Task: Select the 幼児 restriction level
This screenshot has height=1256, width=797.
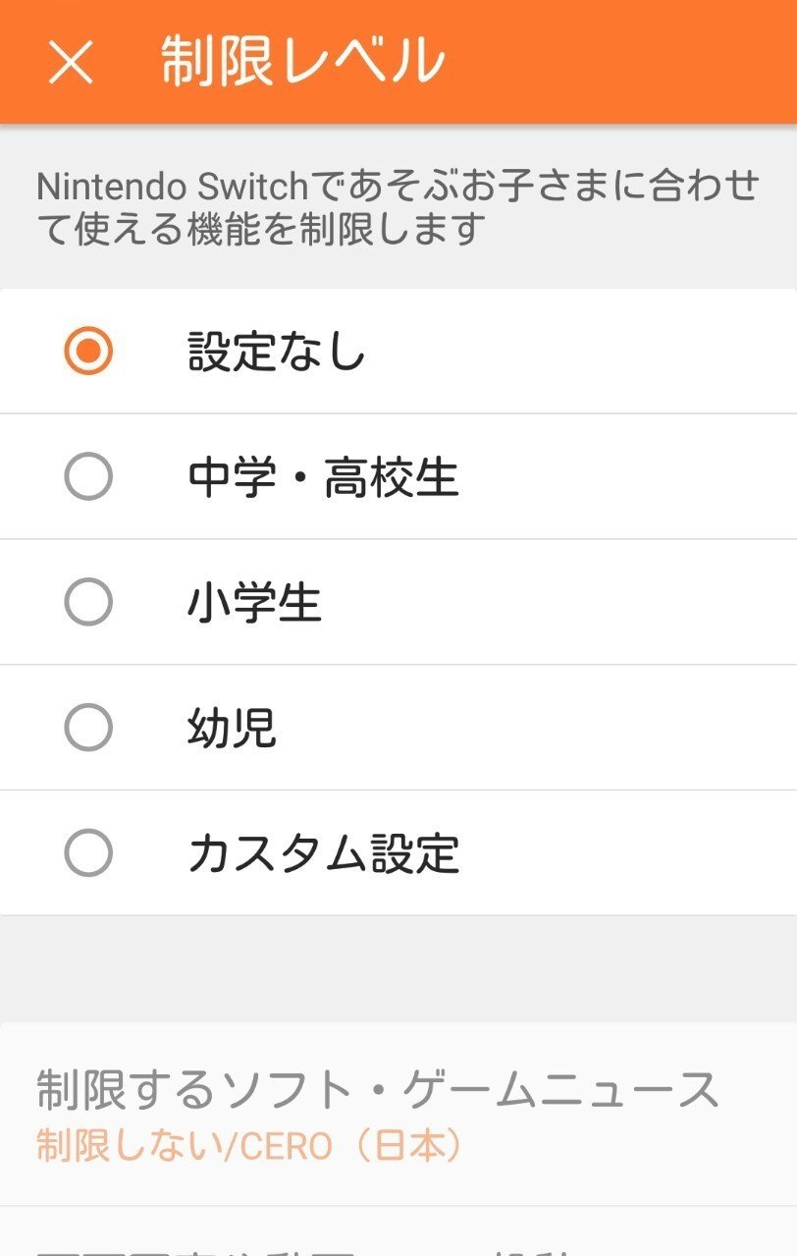Action: click(90, 728)
